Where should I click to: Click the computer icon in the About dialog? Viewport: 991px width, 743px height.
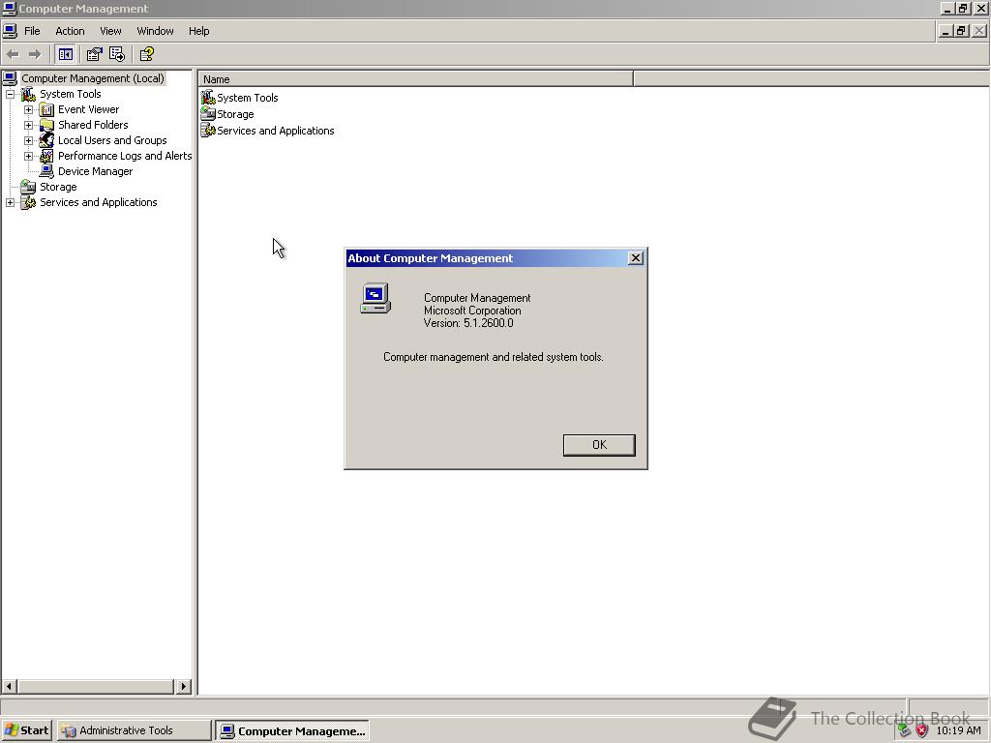[375, 298]
